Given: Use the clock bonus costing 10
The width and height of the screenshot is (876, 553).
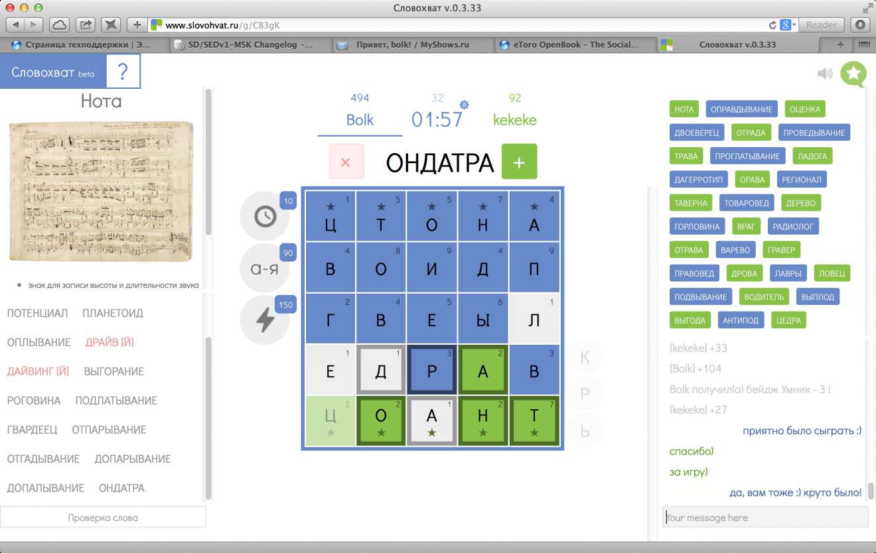Looking at the screenshot, I should click(265, 216).
